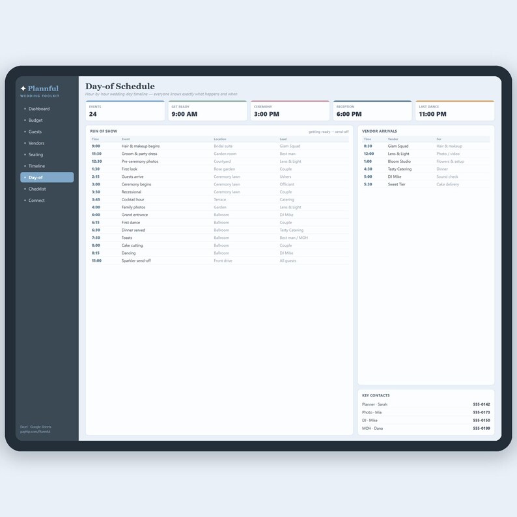Open the Dashboard sidebar item
This screenshot has width=517, height=517.
click(x=47, y=109)
